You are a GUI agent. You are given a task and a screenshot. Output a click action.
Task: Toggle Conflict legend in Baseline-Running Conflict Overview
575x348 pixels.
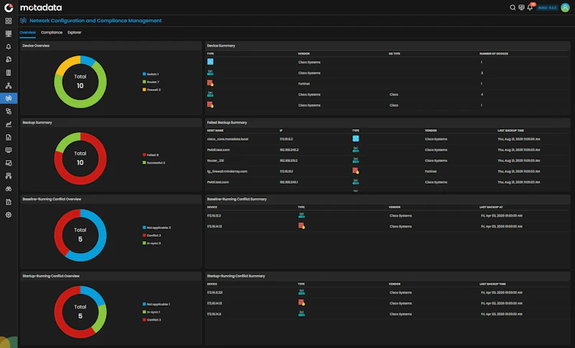point(152,235)
